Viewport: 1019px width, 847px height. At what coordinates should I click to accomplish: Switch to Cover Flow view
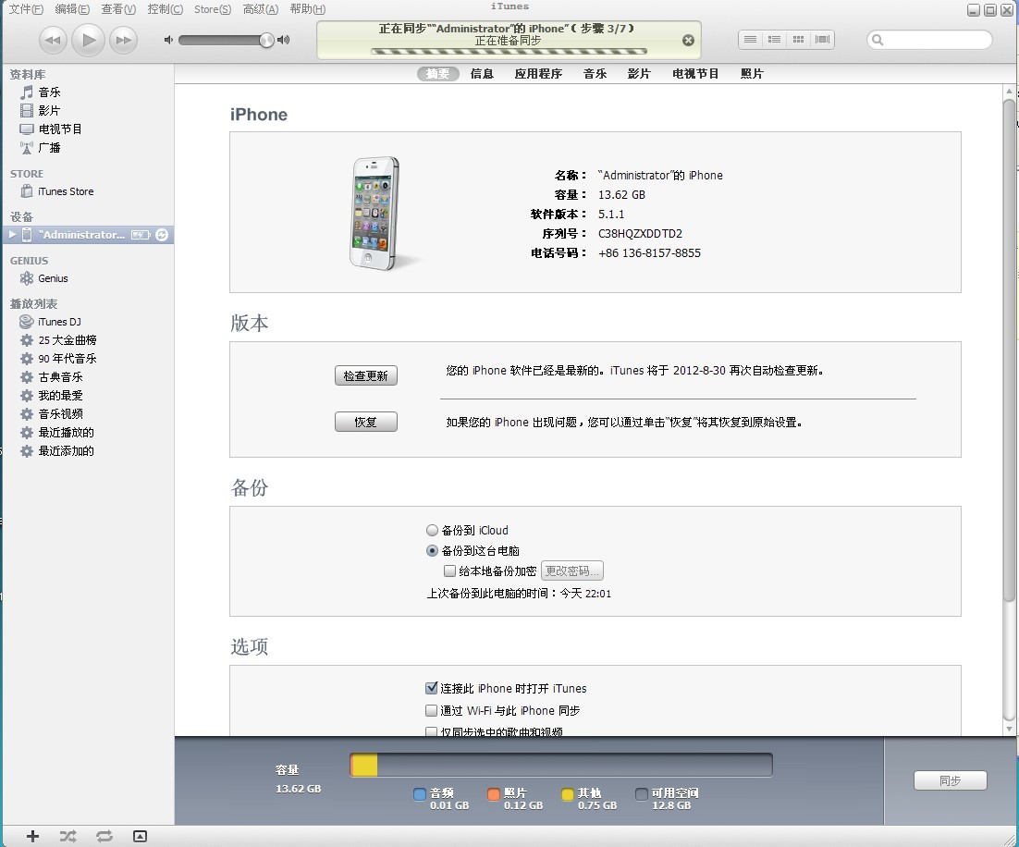tap(822, 39)
